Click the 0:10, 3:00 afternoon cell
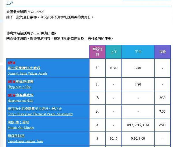This screenshot has width=173, height=147. (138, 139)
